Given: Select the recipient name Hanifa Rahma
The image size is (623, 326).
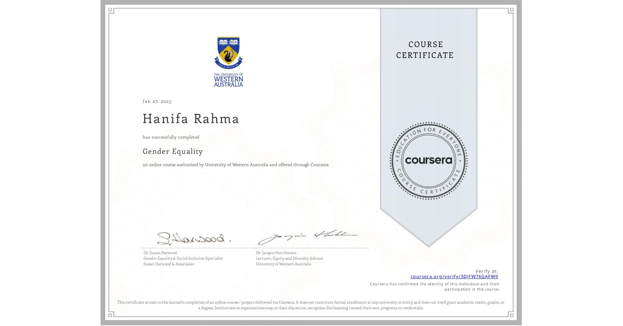Looking at the screenshot, I should coord(191,119).
